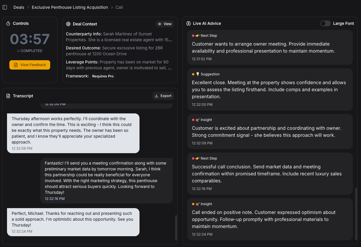The width and height of the screenshot is (361, 247).
Task: Click Export above the transcript
Action: point(163,96)
